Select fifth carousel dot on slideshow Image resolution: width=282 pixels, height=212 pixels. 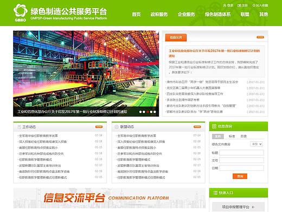155,112
